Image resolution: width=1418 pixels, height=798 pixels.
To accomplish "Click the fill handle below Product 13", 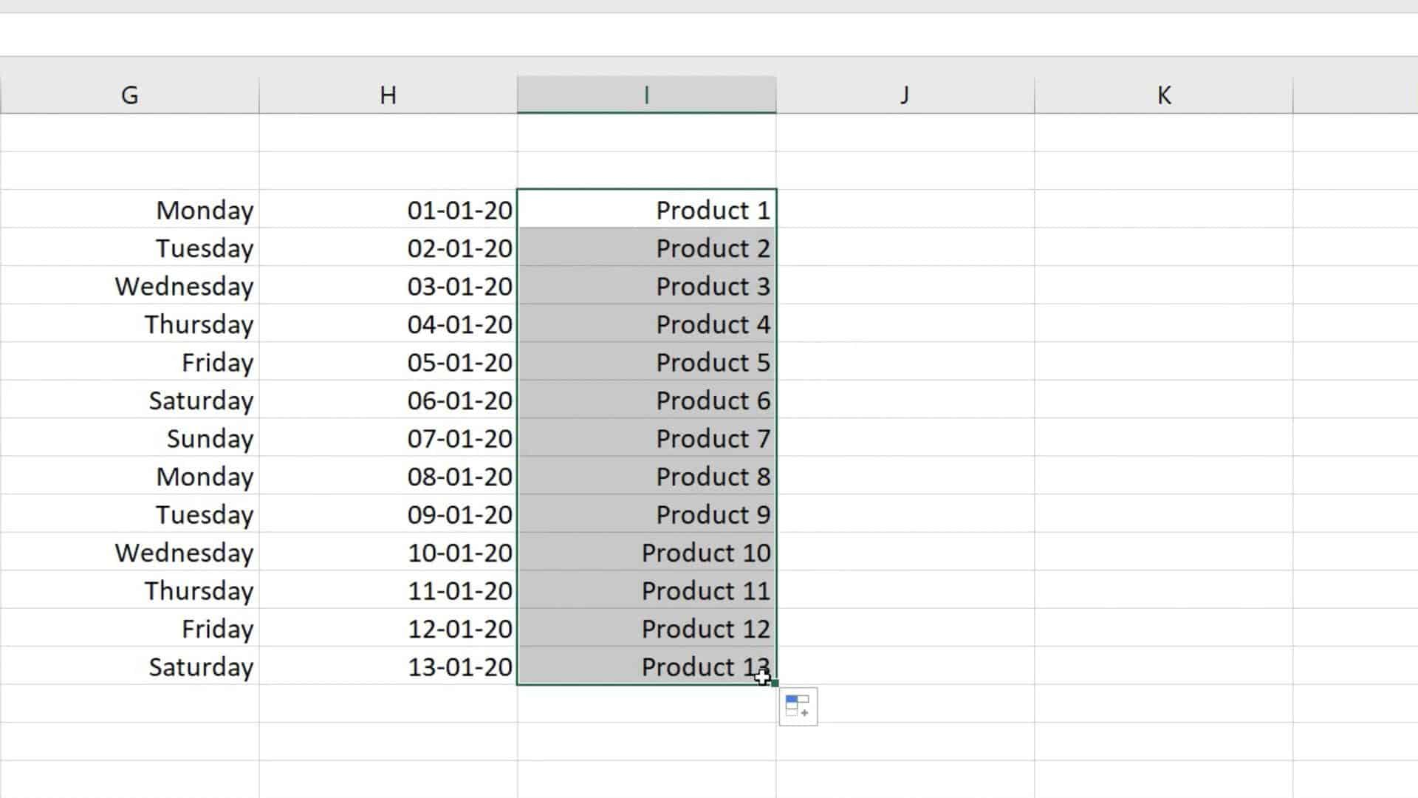I will pos(774,683).
